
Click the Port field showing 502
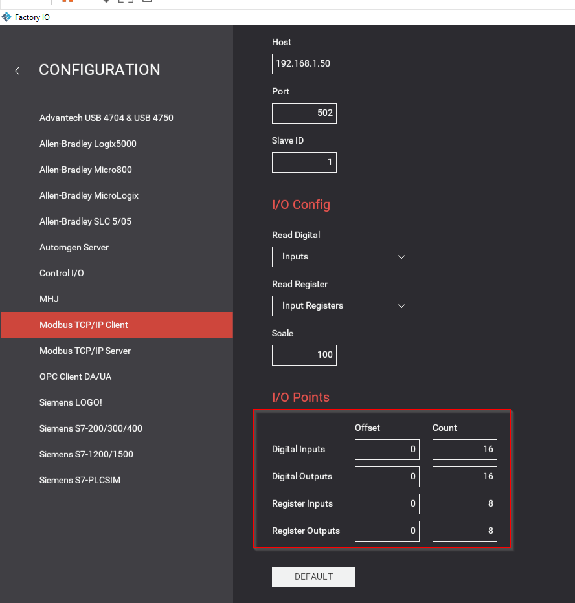(x=304, y=113)
